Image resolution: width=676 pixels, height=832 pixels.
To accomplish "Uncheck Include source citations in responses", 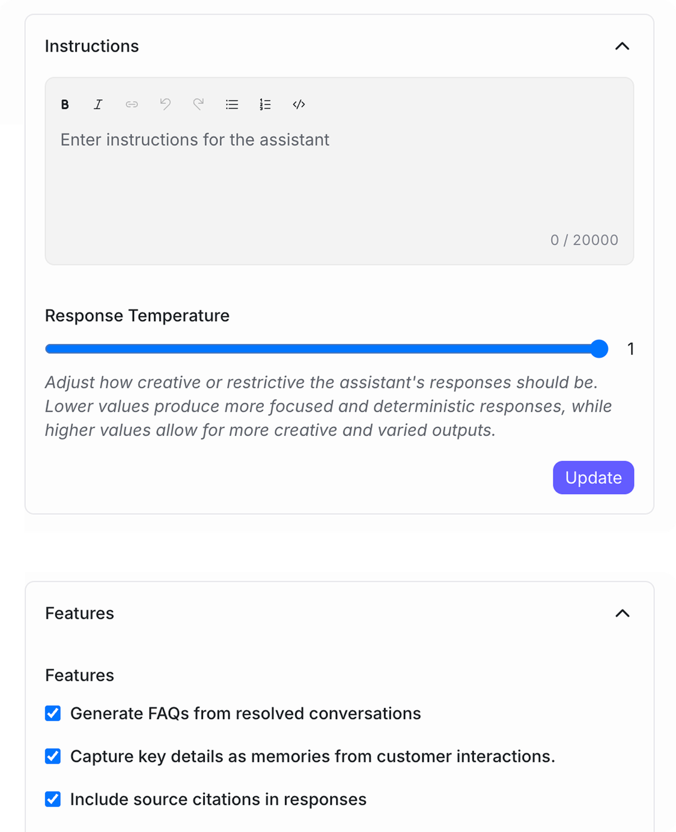I will coord(53,800).
